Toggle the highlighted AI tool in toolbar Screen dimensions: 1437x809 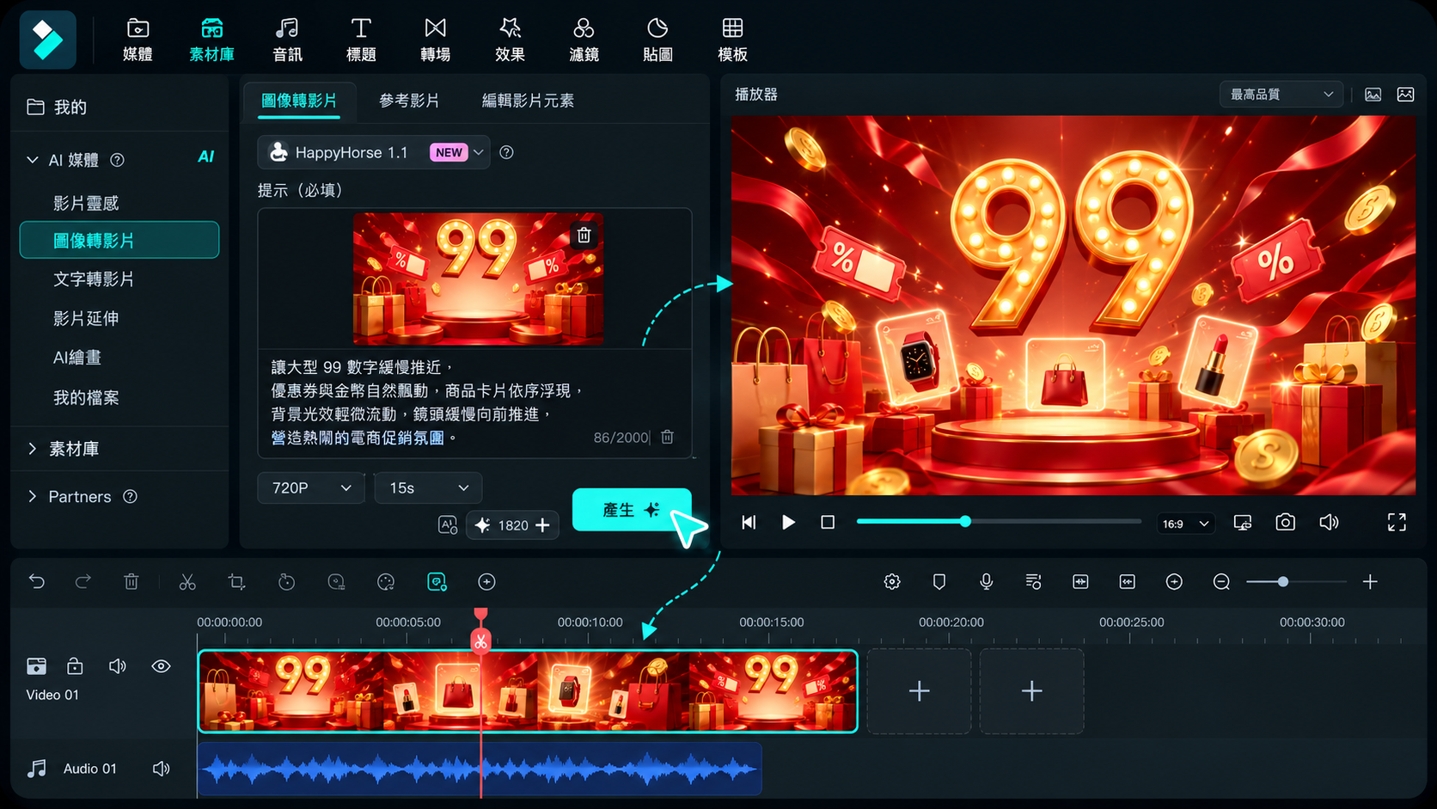pyautogui.click(x=437, y=582)
